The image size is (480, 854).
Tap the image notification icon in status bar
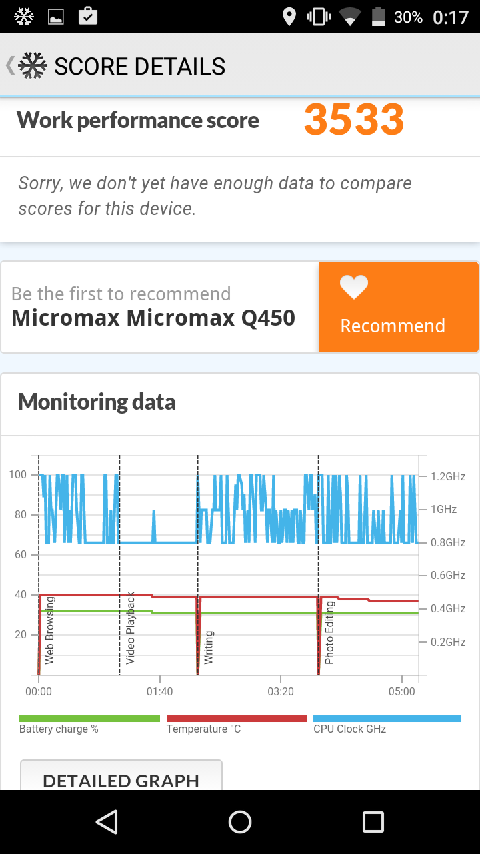56,17
